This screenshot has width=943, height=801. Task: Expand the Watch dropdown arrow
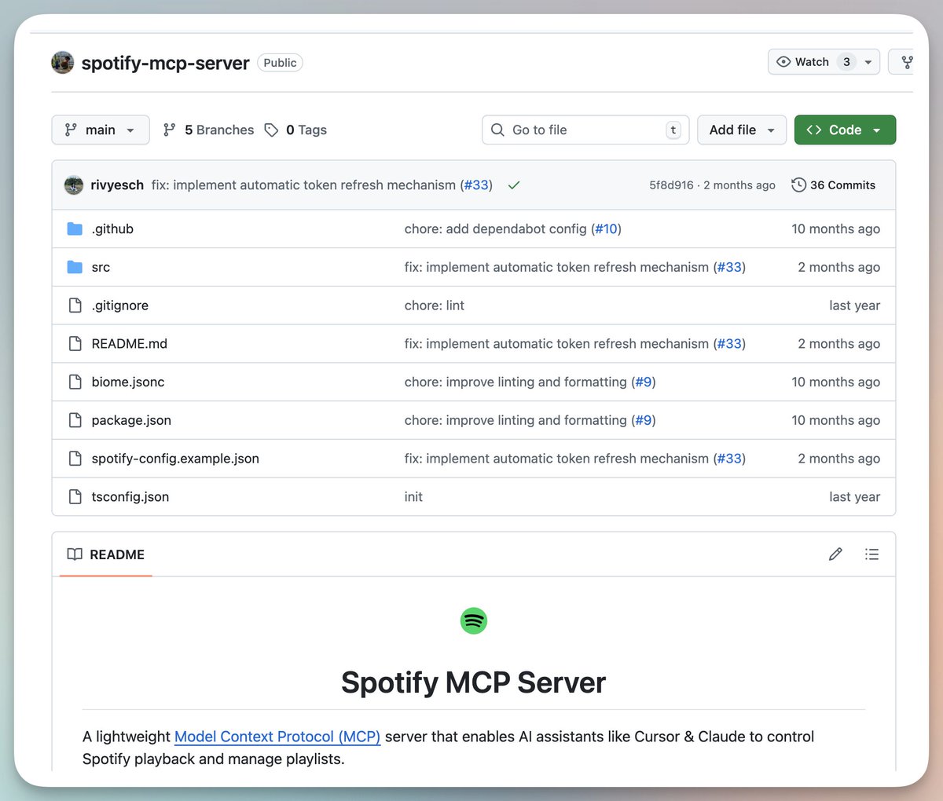pyautogui.click(x=868, y=62)
